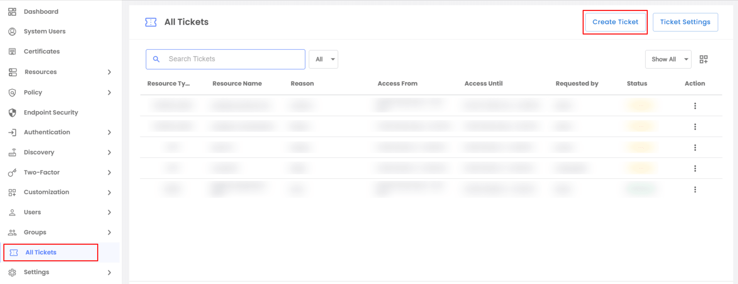Click the Endpoint Security shield icon
738x284 pixels.
click(12, 112)
